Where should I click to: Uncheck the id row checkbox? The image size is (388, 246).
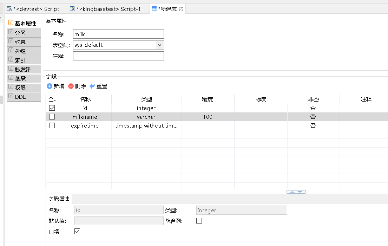click(52, 108)
